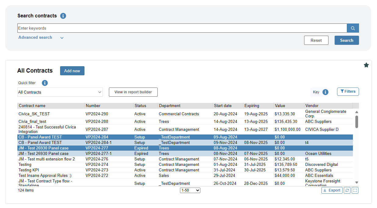This screenshot has width=377, height=208.
Task: Open the 1-50 page range dropdown
Action: coord(190,190)
